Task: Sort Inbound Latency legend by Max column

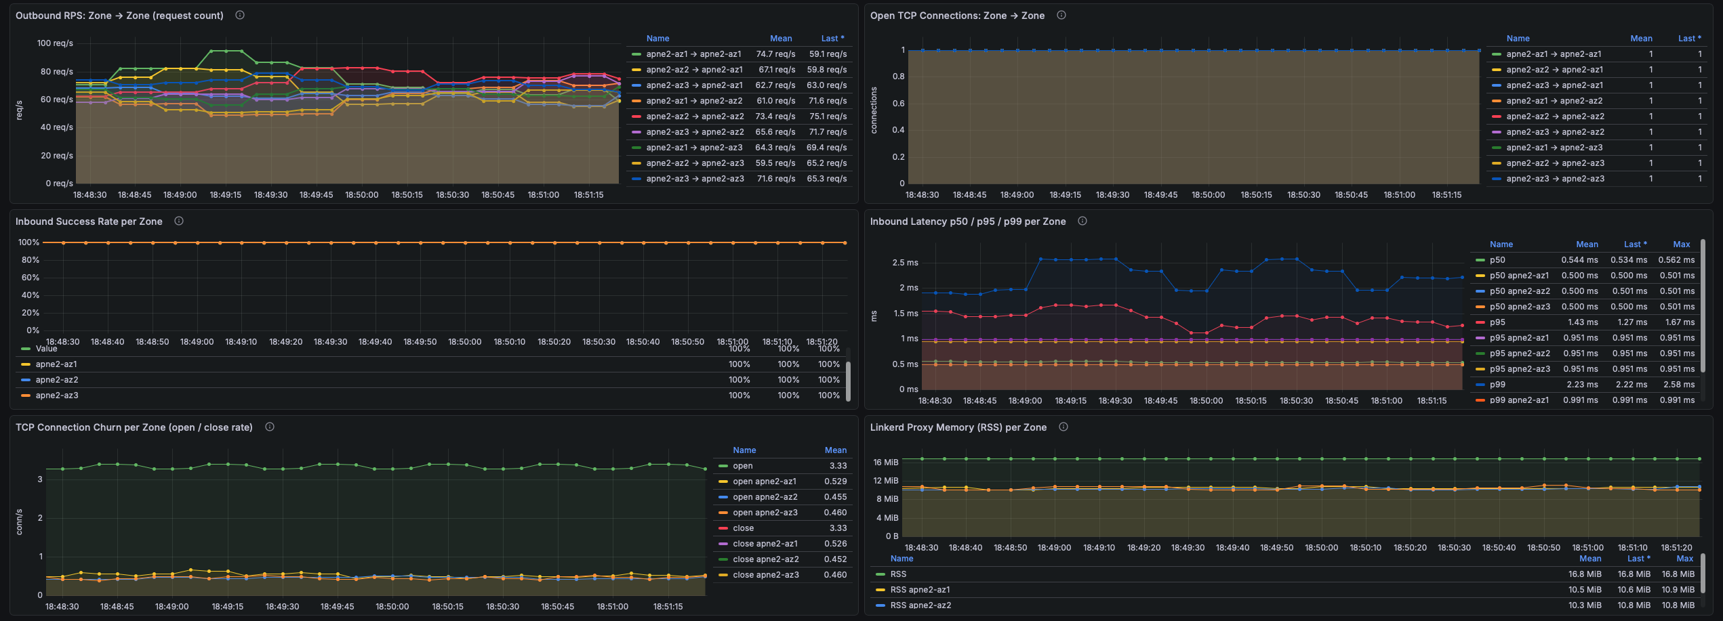Action: (1681, 244)
